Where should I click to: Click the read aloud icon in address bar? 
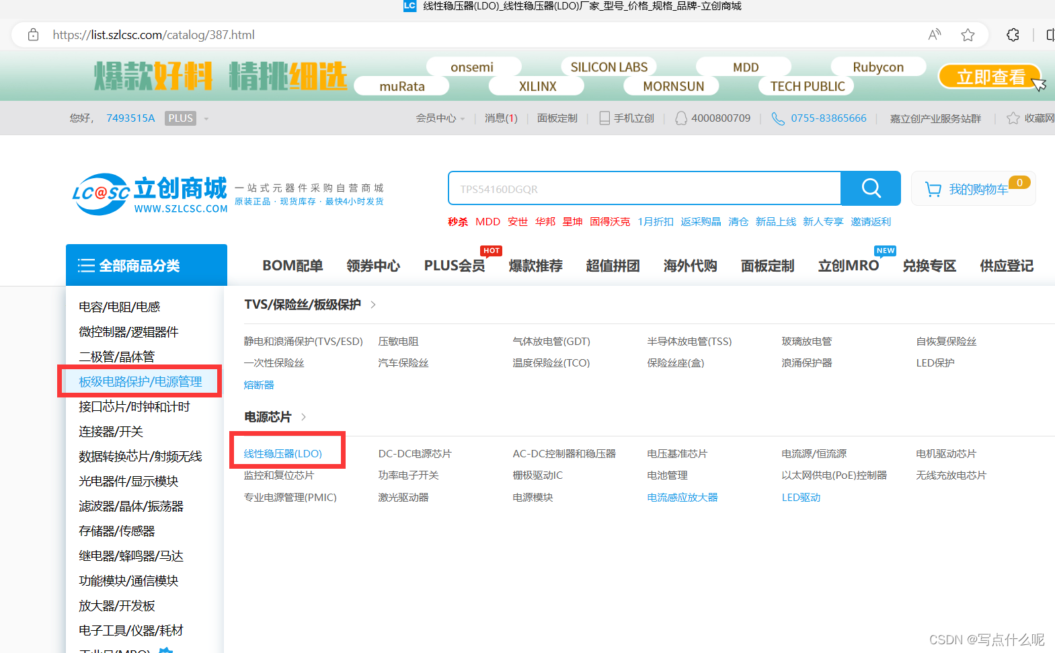coord(935,35)
